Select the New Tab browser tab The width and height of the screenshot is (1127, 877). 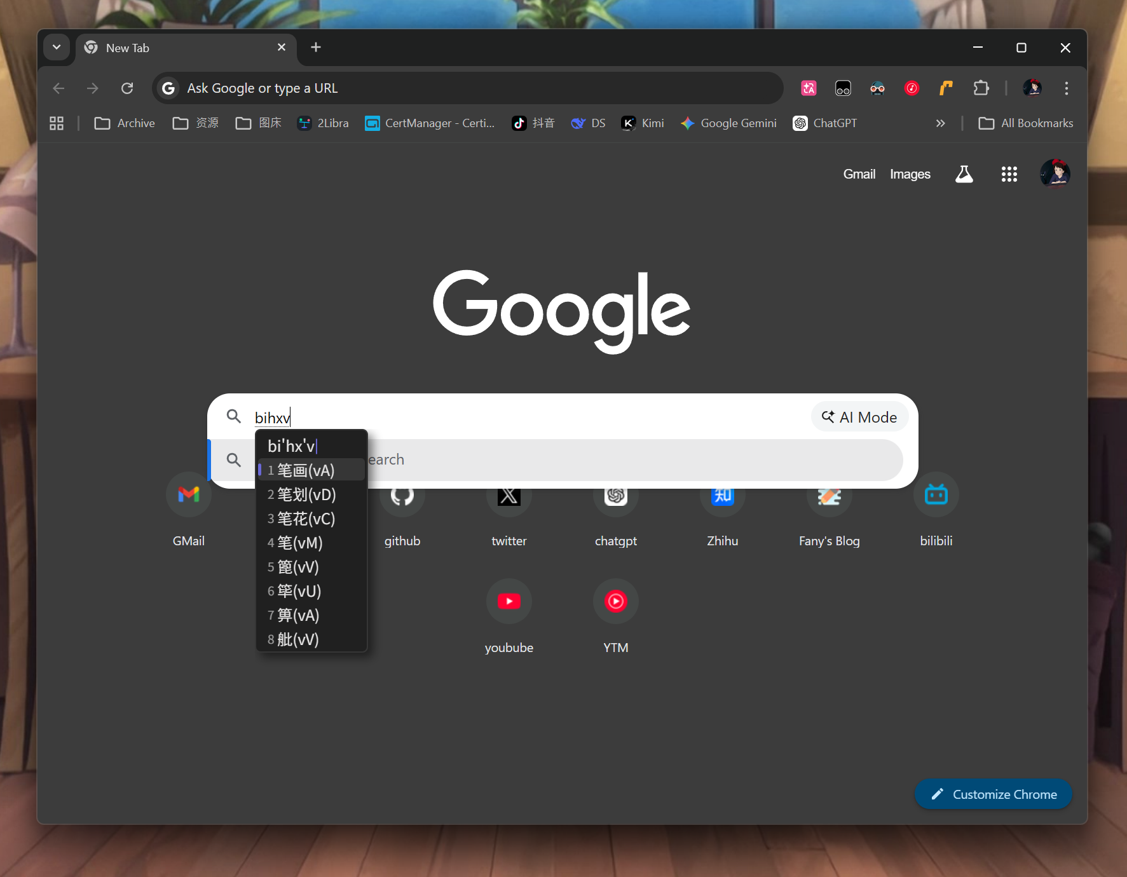186,48
